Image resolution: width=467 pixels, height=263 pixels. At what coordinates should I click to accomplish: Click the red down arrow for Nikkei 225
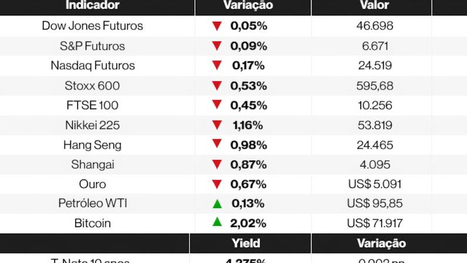[217, 124]
